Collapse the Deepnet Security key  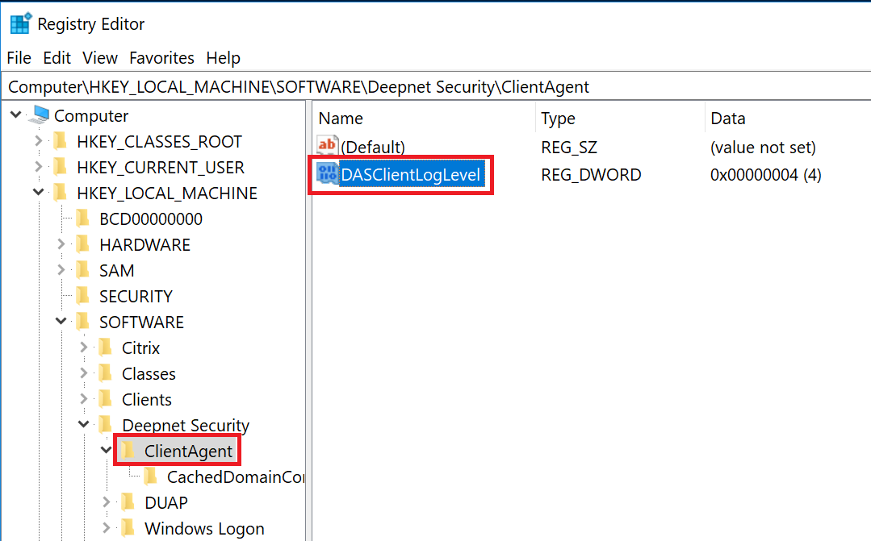coord(84,426)
